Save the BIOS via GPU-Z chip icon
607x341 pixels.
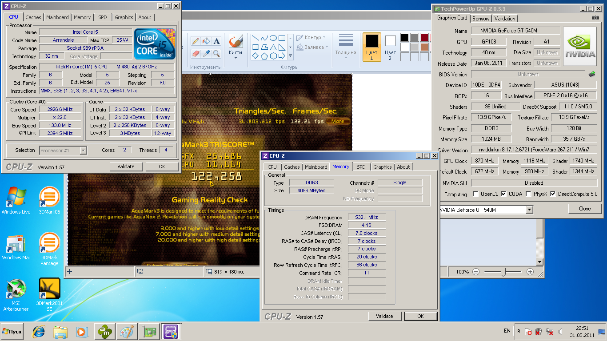pyautogui.click(x=592, y=74)
